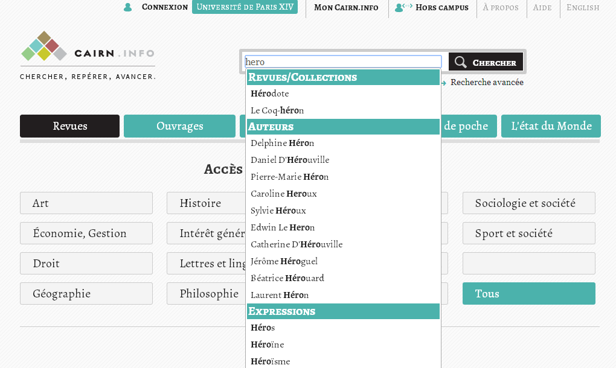616x368 pixels.
Task: Click the Hors campus remote access icon
Action: pos(403,7)
